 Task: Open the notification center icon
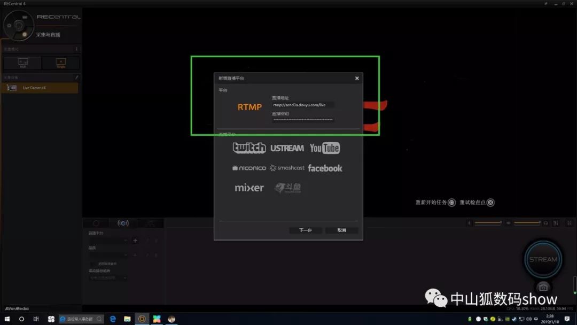567,319
